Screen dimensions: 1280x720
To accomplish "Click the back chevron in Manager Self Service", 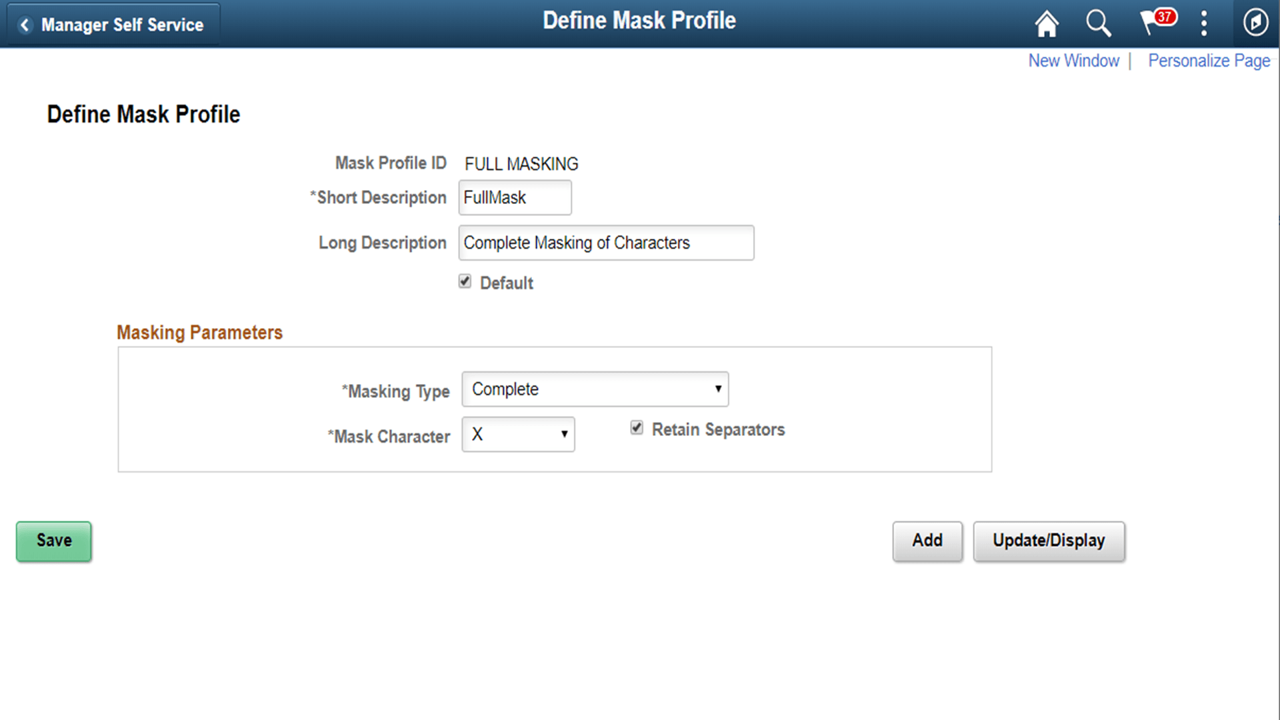I will click(x=25, y=25).
